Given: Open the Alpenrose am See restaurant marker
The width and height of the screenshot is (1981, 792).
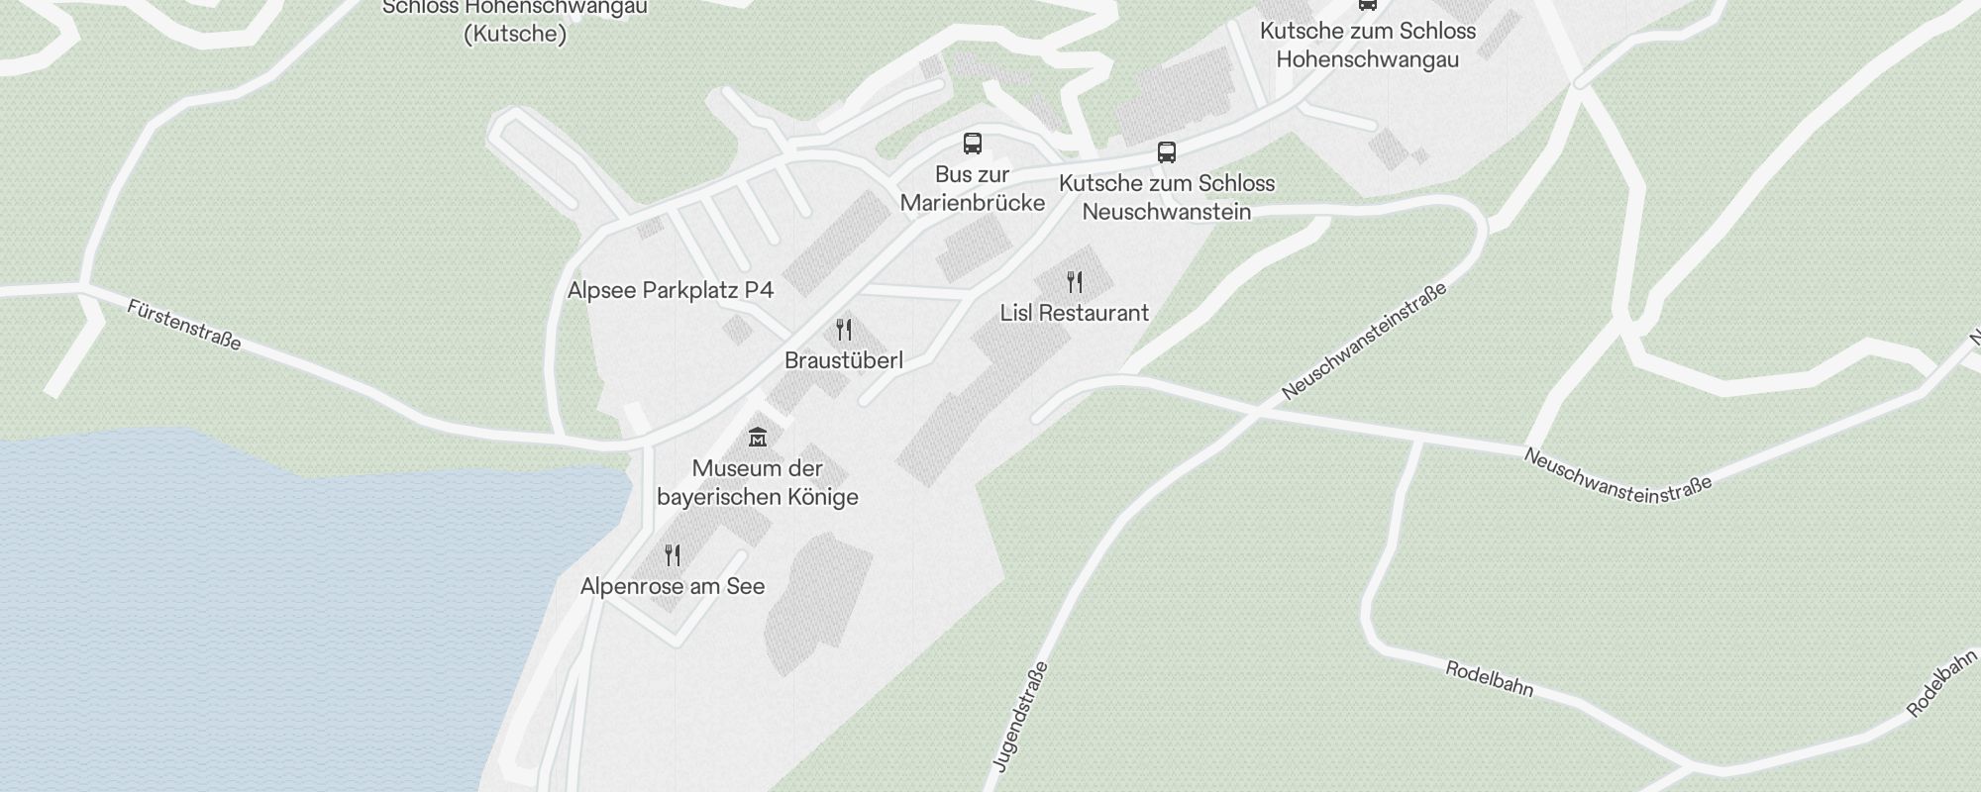Looking at the screenshot, I should (673, 555).
